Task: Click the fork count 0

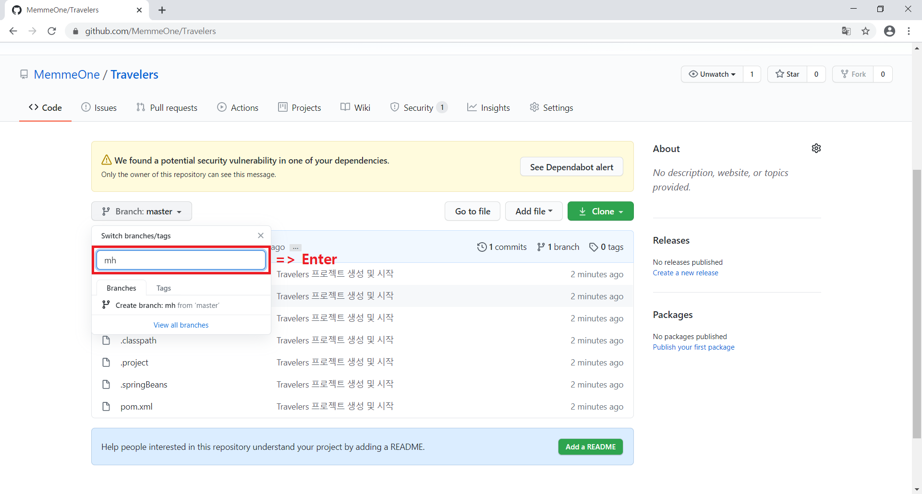Action: (883, 74)
